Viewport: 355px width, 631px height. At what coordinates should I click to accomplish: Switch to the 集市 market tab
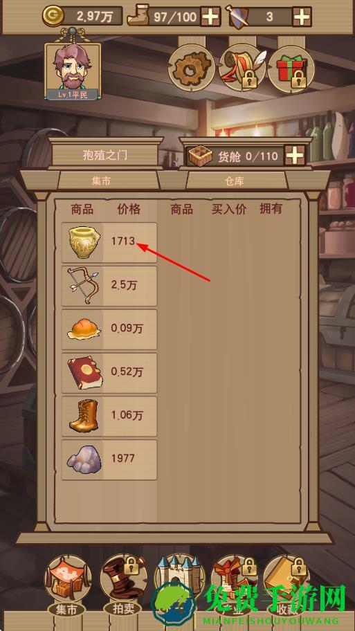[101, 181]
